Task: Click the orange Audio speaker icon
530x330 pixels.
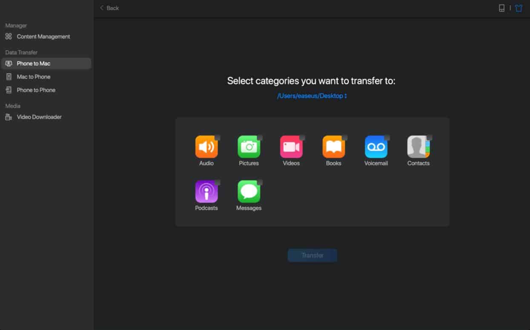Action: (206, 147)
